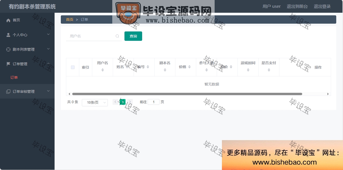The width and height of the screenshot is (343, 170).
Task: Open the 10条/页 page size dropdown
Action: (x=95, y=102)
